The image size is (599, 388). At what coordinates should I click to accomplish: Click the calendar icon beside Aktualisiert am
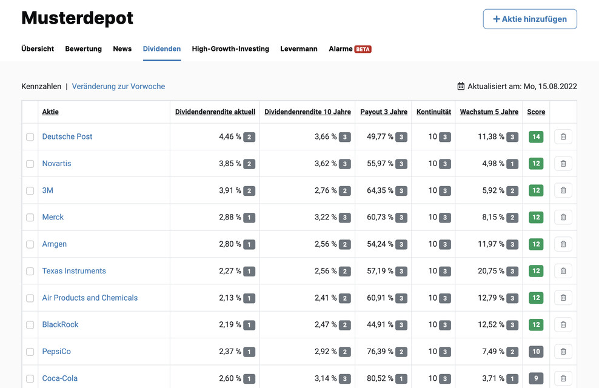tap(461, 86)
